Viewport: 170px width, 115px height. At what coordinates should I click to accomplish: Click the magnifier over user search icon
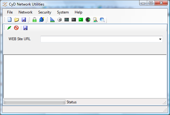click(95, 20)
